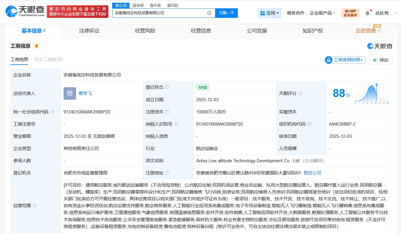Open legal representative 蔡学飞 profile link
The image size is (401, 234).
click(85, 93)
